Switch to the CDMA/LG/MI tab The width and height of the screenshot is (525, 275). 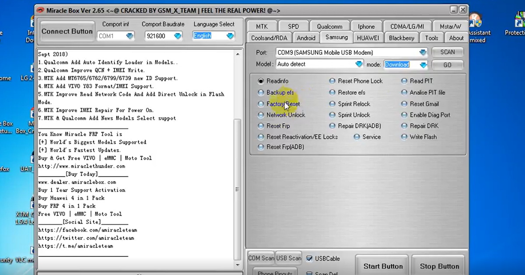click(x=407, y=27)
